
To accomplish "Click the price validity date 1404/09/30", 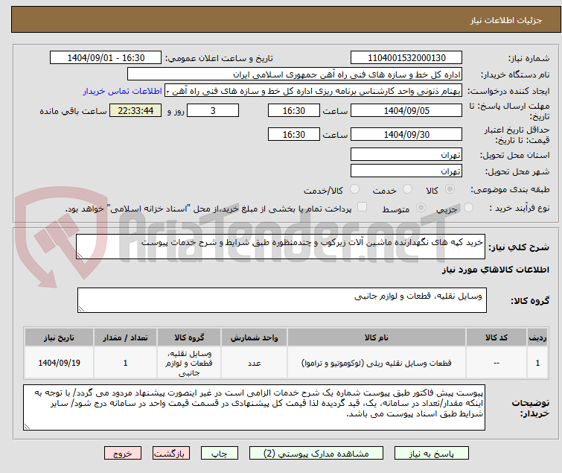I will (x=406, y=134).
